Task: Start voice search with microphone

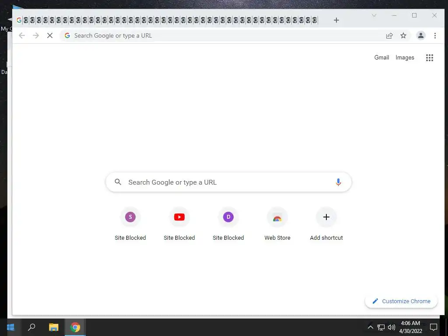Action: coord(338,182)
